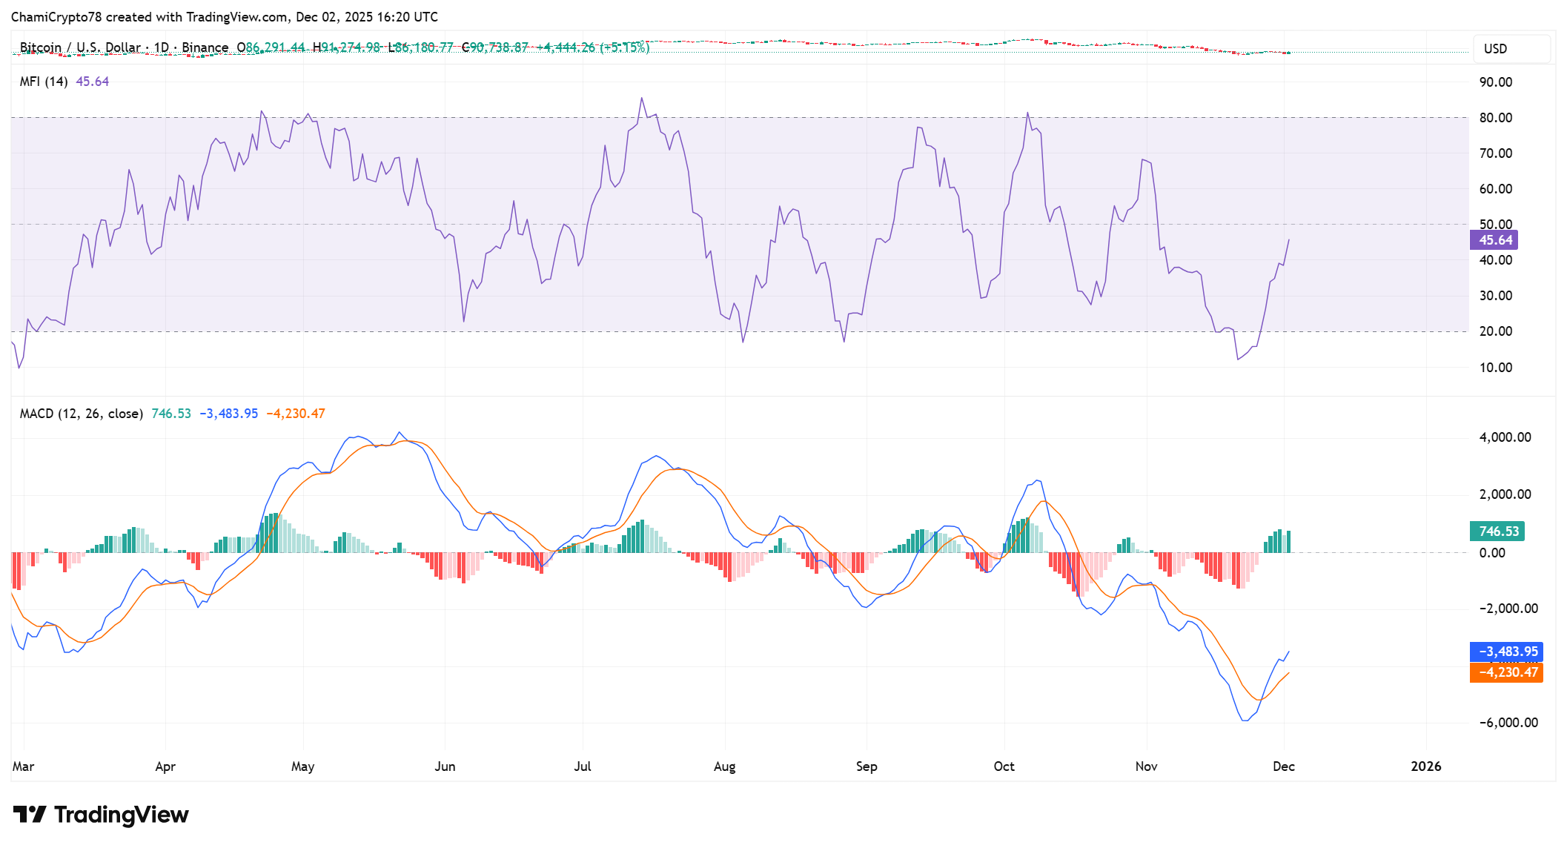
Task: Select the MFI (14) indicator label
Action: pyautogui.click(x=43, y=82)
